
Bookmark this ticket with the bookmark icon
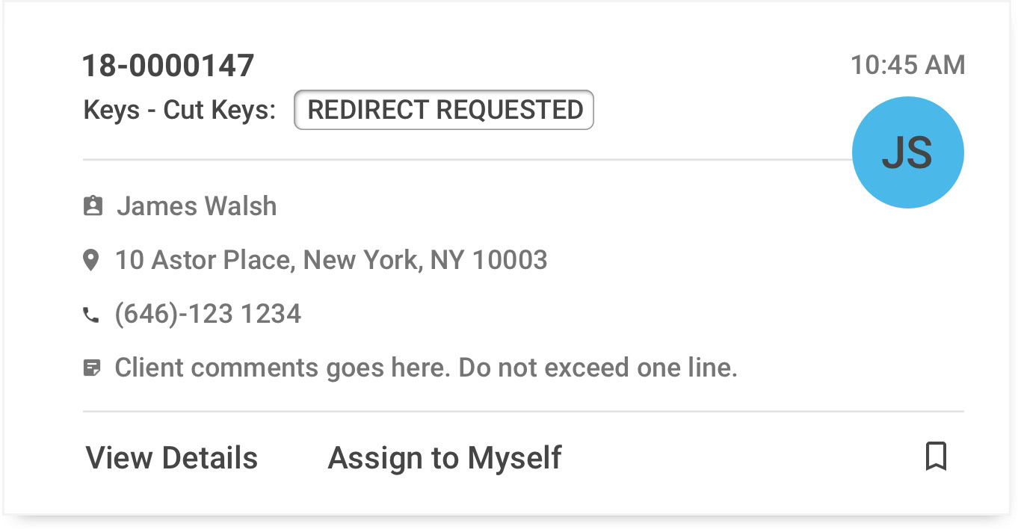936,456
